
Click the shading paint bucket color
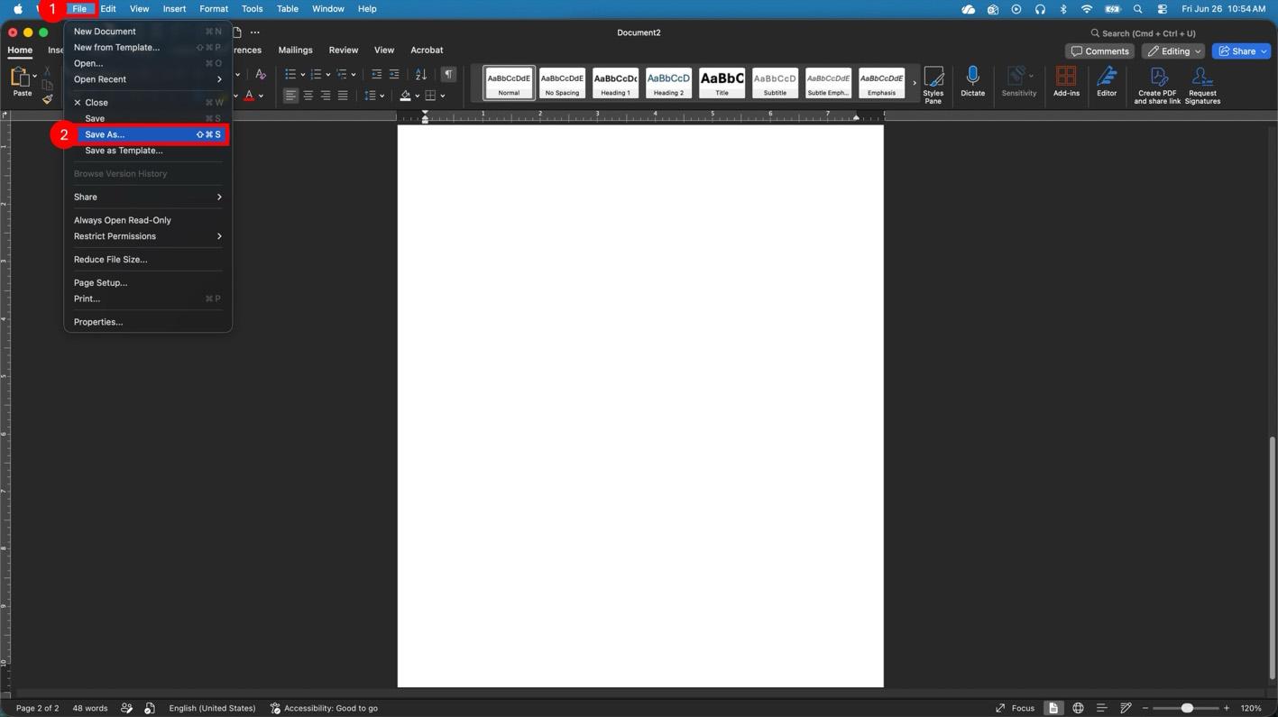click(405, 96)
